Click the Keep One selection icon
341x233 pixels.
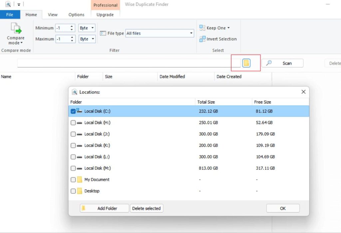[202, 28]
